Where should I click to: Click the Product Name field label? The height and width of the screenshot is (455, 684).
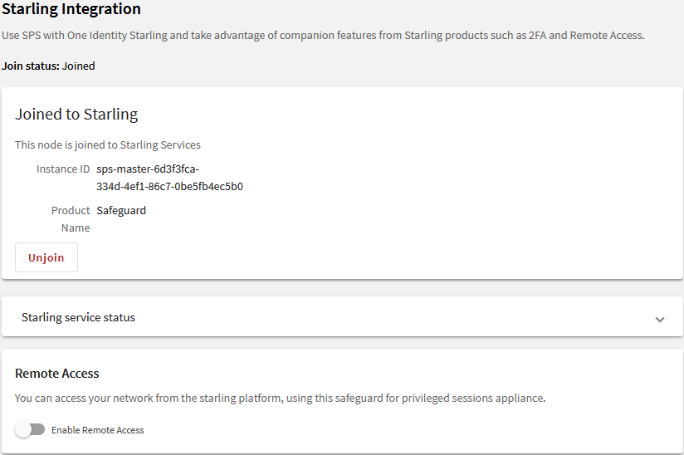point(71,219)
